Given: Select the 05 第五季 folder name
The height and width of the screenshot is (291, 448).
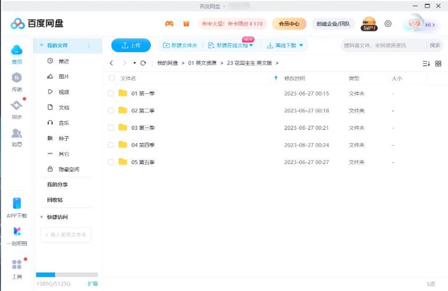Looking at the screenshot, I should point(143,162).
